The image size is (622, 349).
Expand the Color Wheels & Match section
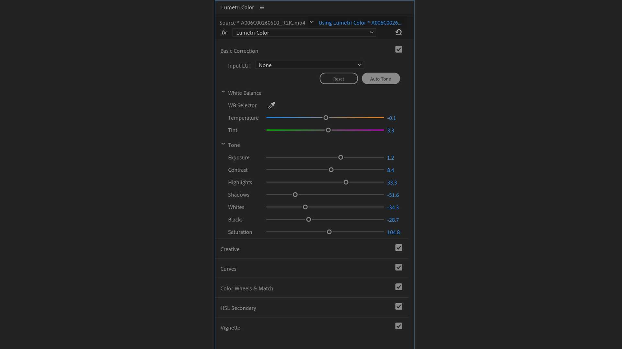coord(247,289)
